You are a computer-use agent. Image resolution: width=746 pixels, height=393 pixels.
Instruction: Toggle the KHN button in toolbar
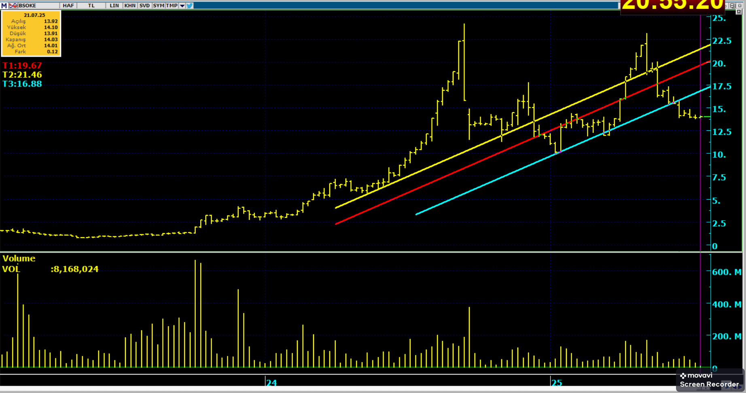point(130,6)
